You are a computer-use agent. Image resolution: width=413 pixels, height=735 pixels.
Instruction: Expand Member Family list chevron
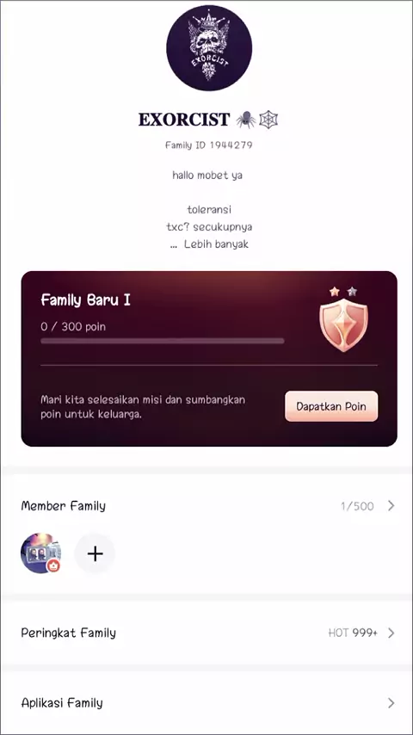(x=391, y=506)
